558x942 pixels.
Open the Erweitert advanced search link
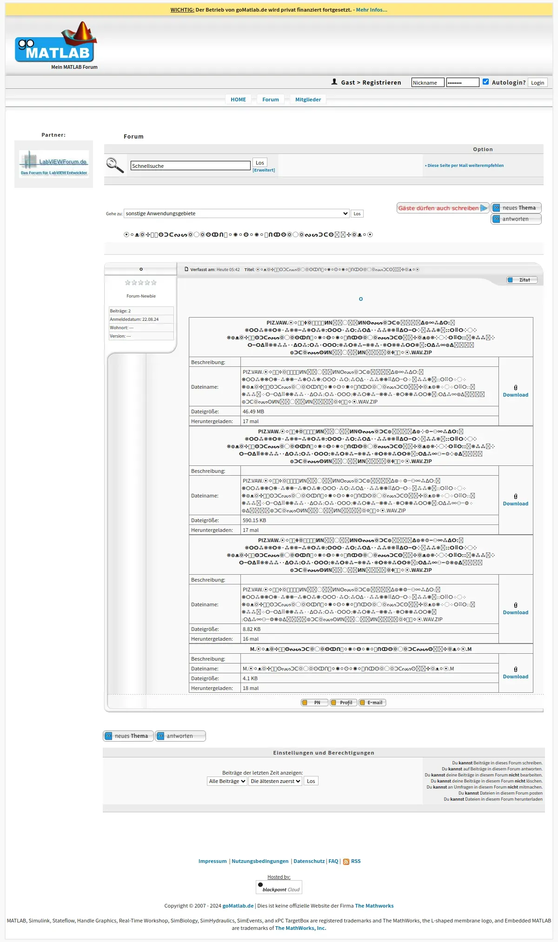pyautogui.click(x=264, y=170)
